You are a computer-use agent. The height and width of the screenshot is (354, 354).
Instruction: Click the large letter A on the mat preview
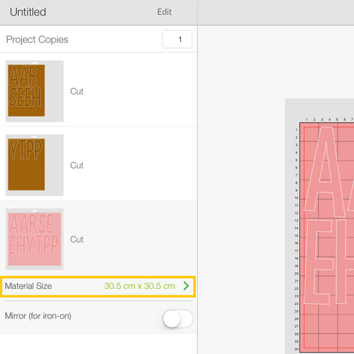click(325, 172)
